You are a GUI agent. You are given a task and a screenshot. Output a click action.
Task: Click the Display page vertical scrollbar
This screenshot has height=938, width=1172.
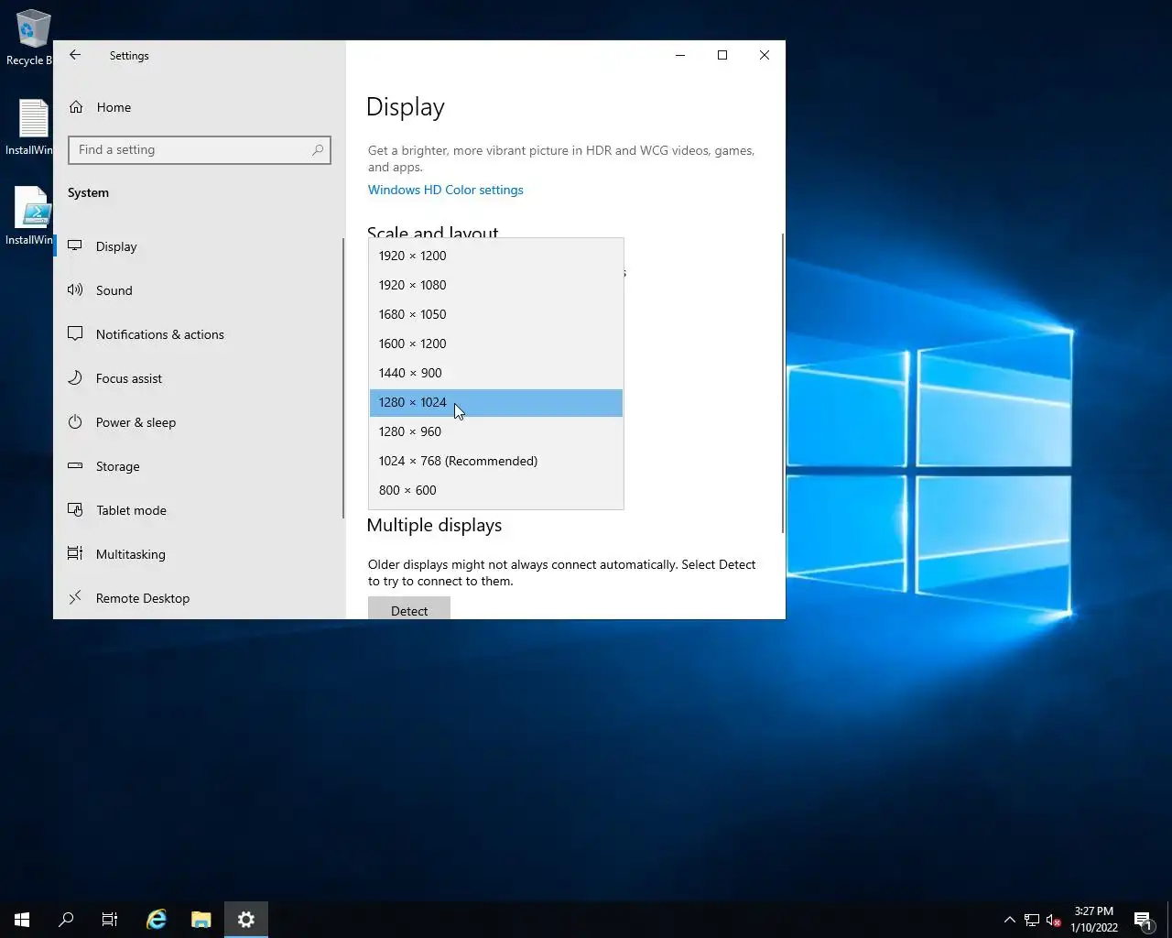(783, 383)
